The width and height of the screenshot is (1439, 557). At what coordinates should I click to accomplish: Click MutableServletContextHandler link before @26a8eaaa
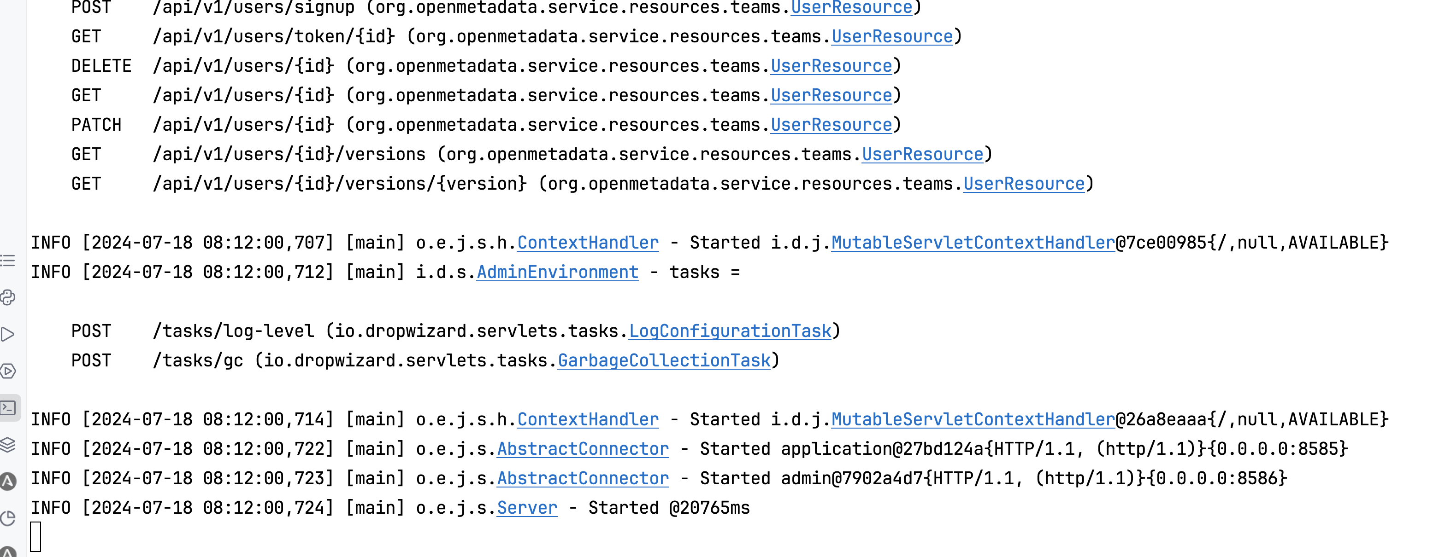tap(973, 420)
